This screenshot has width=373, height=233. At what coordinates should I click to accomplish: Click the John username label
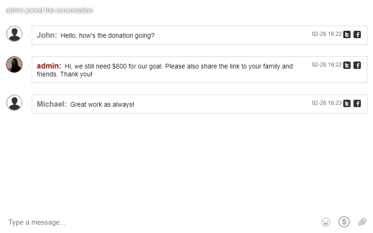(x=47, y=35)
